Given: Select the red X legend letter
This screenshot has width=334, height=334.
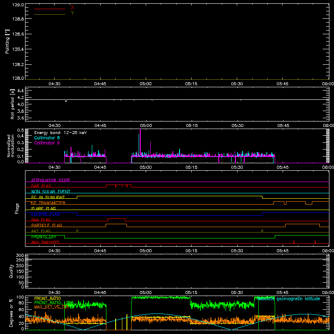Looking at the screenshot, I should point(72,8).
